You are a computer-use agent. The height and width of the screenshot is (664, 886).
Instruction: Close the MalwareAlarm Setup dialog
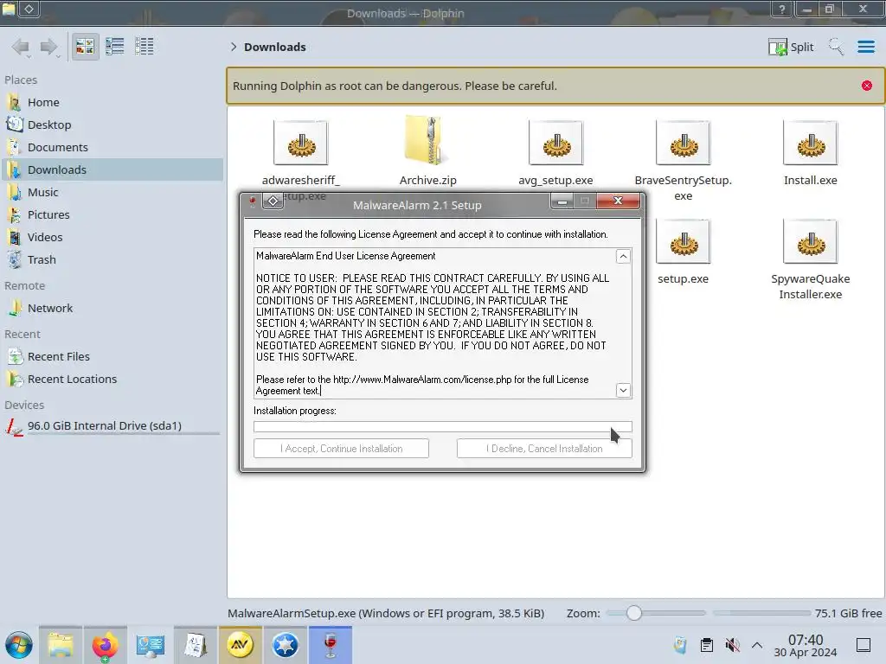[x=618, y=201]
